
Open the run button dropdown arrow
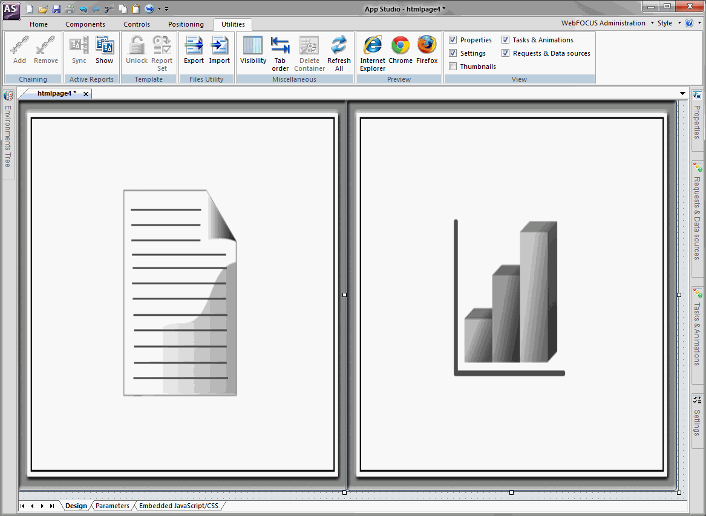[159, 9]
